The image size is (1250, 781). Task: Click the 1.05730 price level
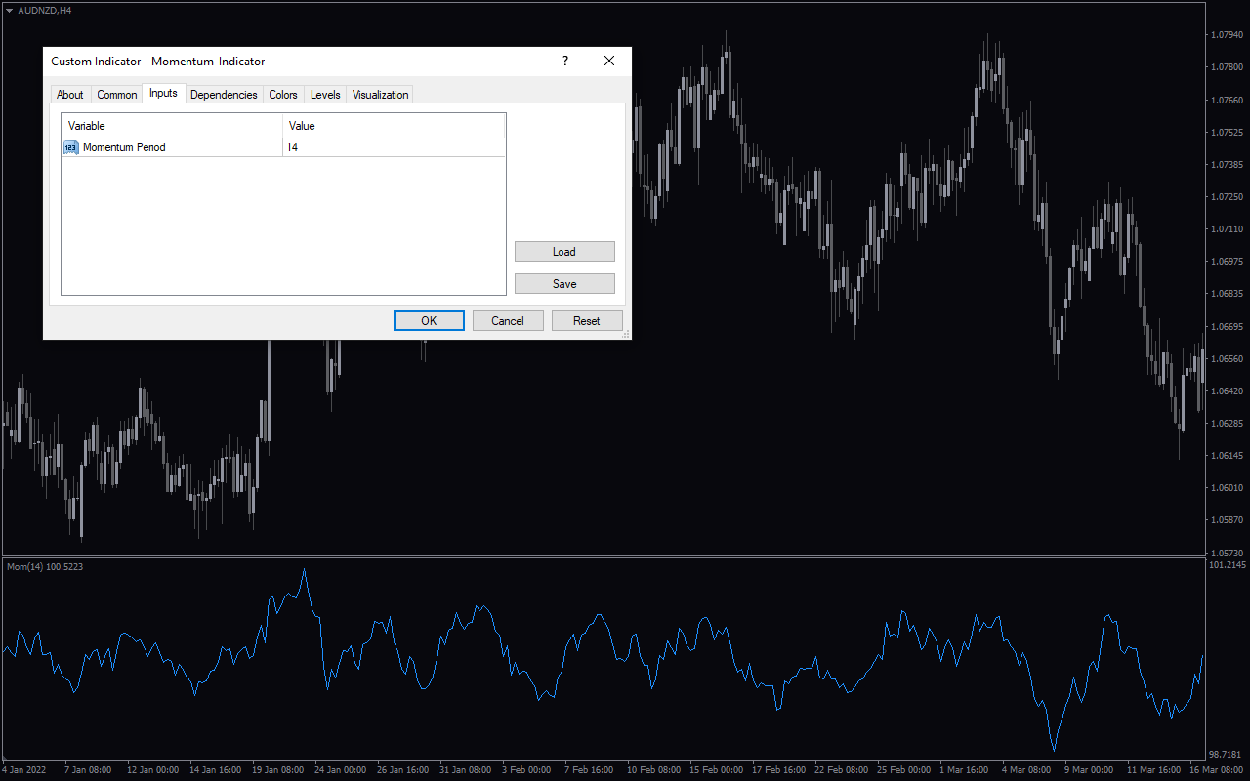coord(1227,553)
